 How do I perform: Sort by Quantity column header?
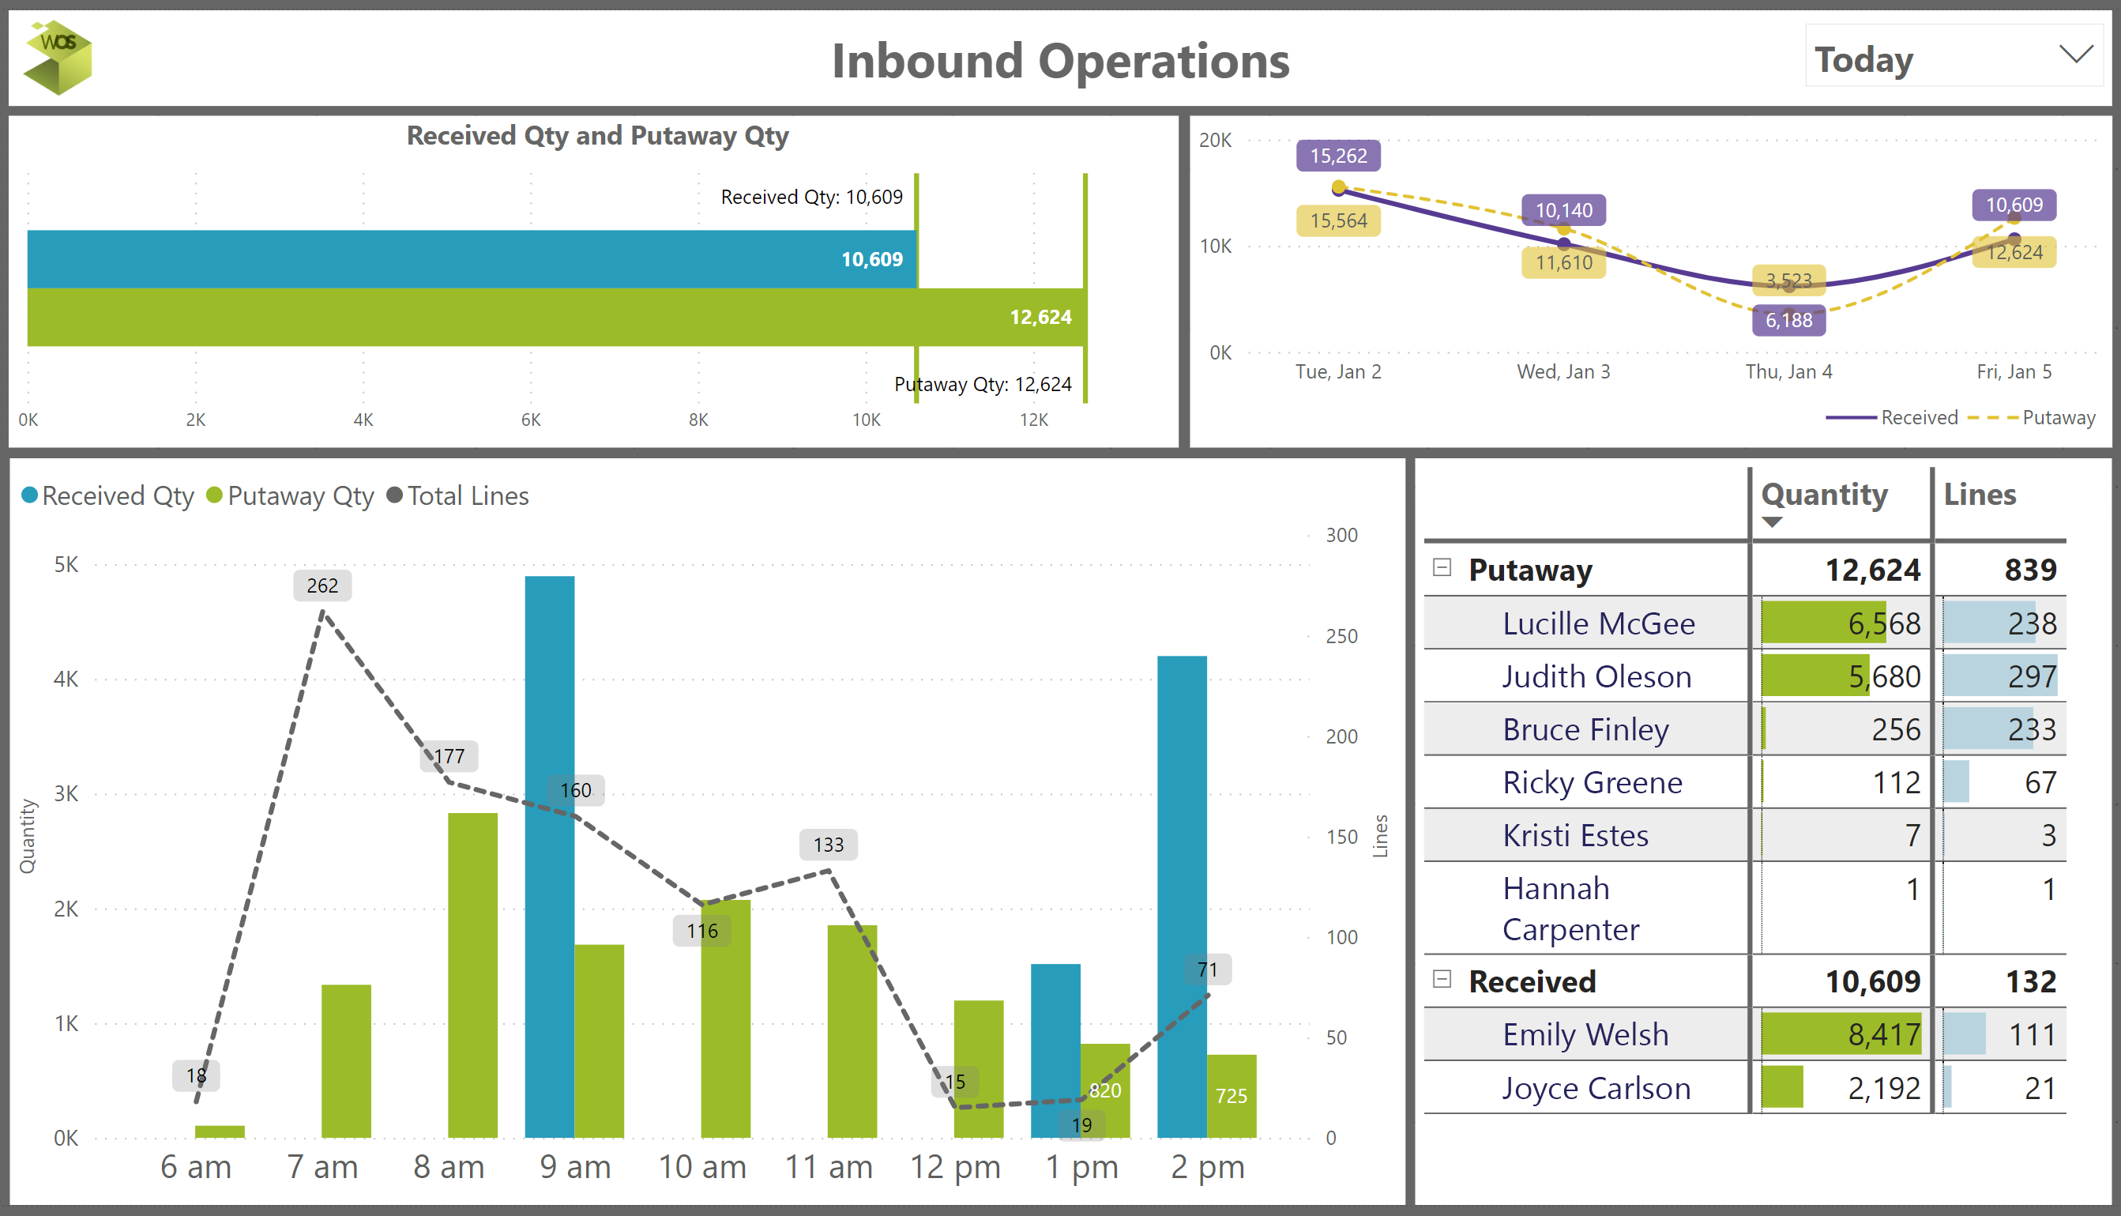(x=1824, y=495)
